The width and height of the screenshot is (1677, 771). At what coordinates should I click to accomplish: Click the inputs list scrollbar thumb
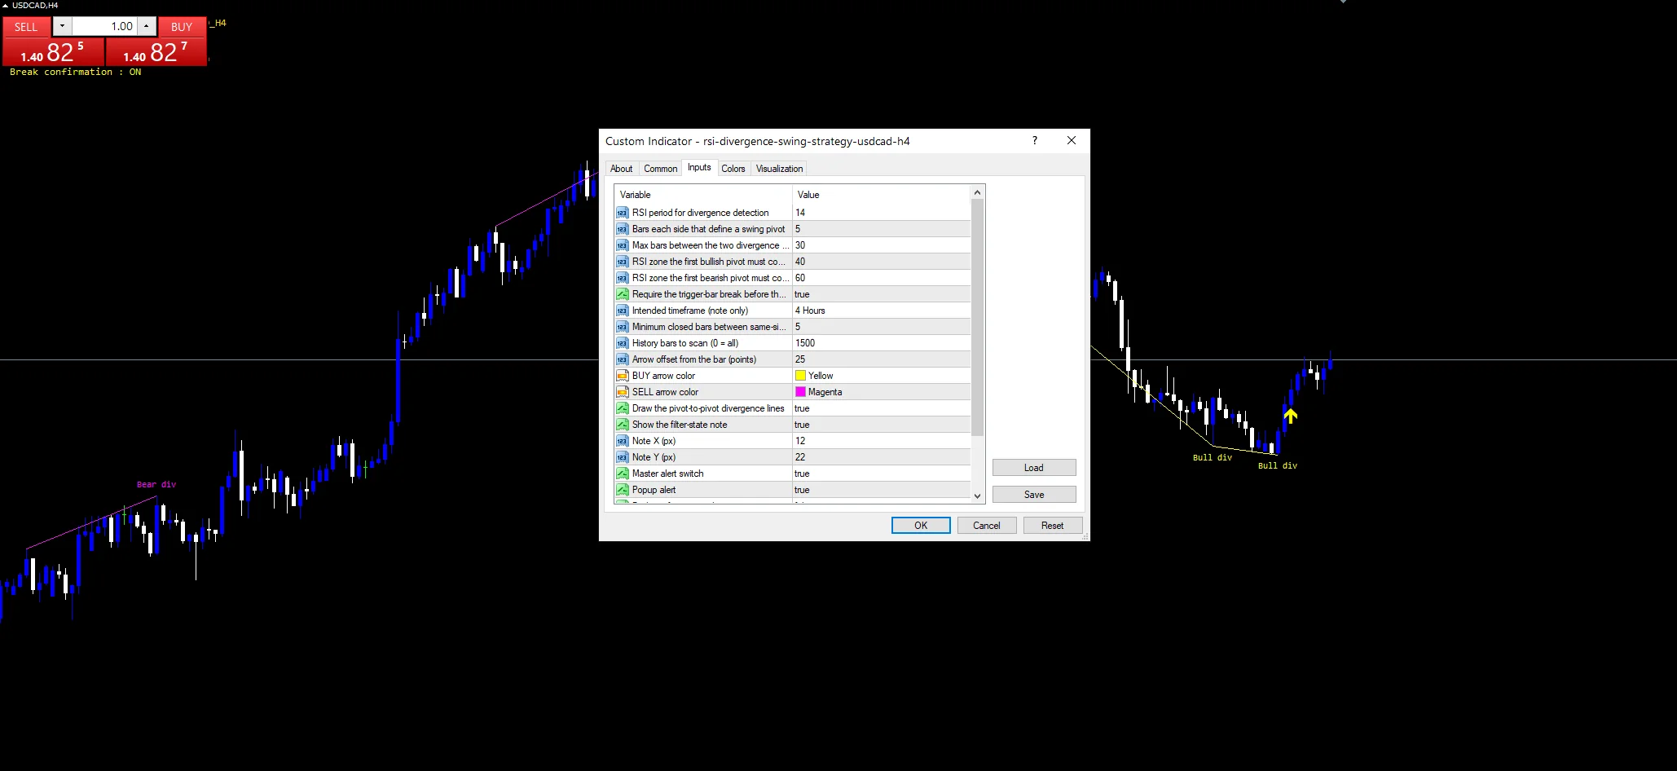(x=977, y=318)
